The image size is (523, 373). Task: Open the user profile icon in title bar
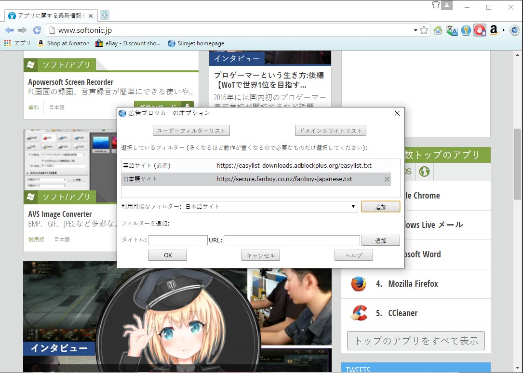point(447,5)
